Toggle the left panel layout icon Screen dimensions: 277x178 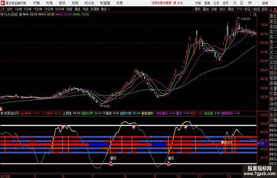(x=3, y=9)
